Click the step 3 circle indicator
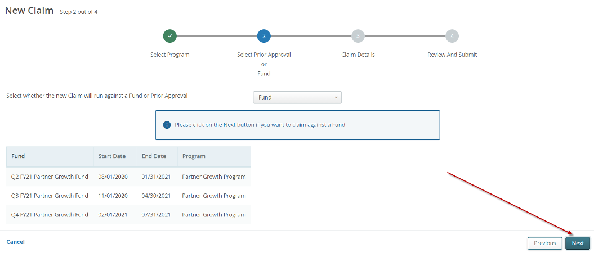 tap(358, 36)
